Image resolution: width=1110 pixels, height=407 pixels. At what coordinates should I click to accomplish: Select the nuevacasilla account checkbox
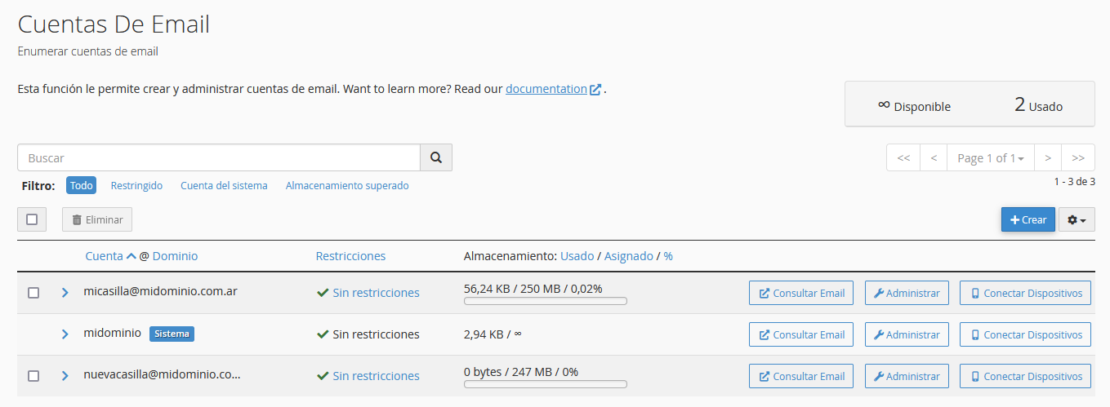click(33, 376)
